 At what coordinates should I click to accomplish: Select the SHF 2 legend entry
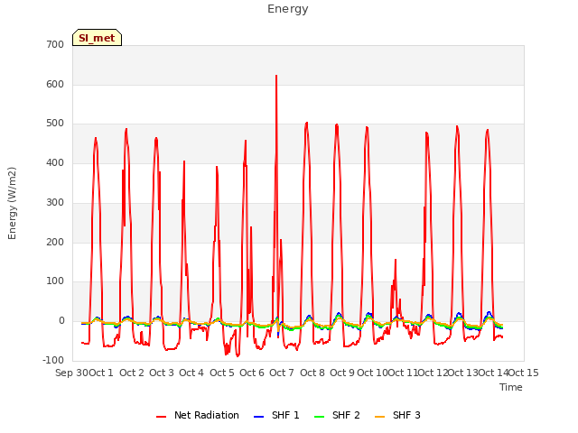click(x=337, y=415)
